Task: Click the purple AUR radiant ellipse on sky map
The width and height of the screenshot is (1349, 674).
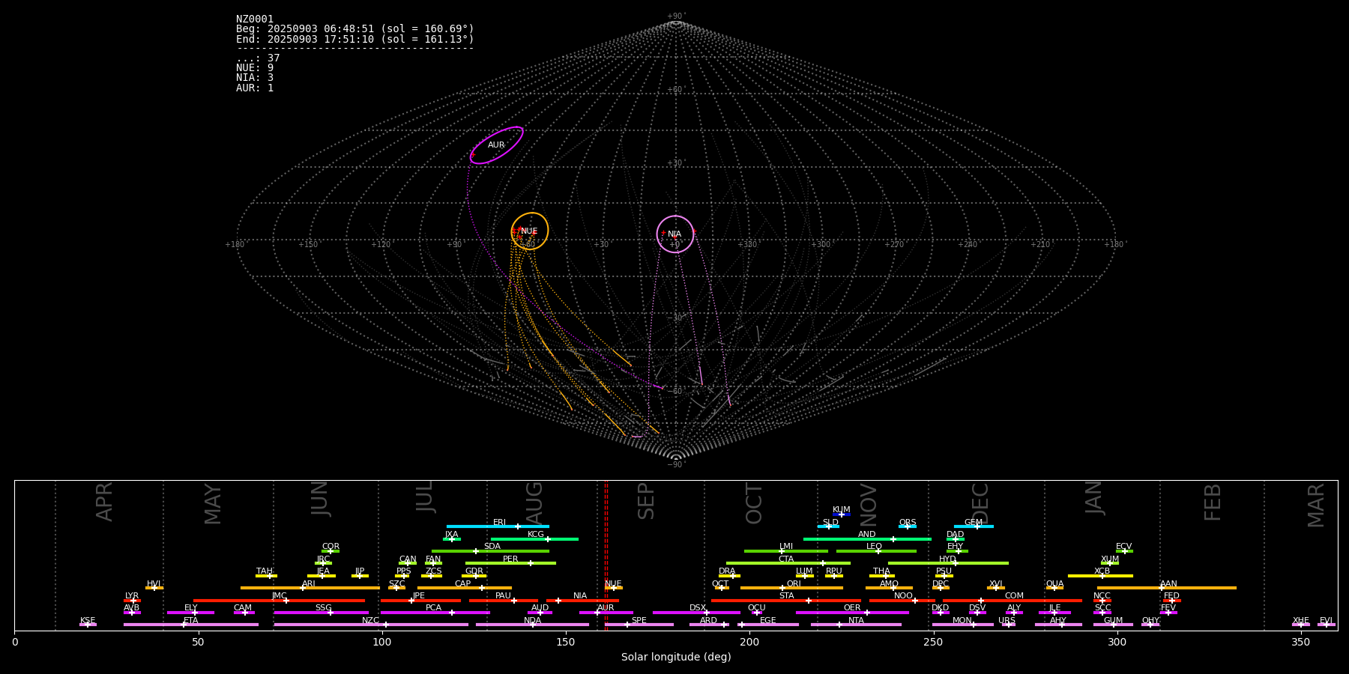Action: click(x=496, y=145)
